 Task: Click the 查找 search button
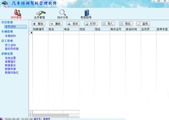pyautogui.click(x=143, y=24)
